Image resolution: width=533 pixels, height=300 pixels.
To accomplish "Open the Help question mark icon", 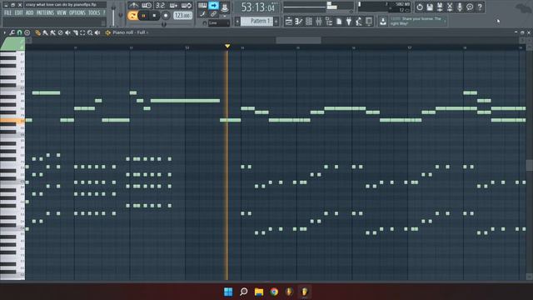I will [480, 7].
